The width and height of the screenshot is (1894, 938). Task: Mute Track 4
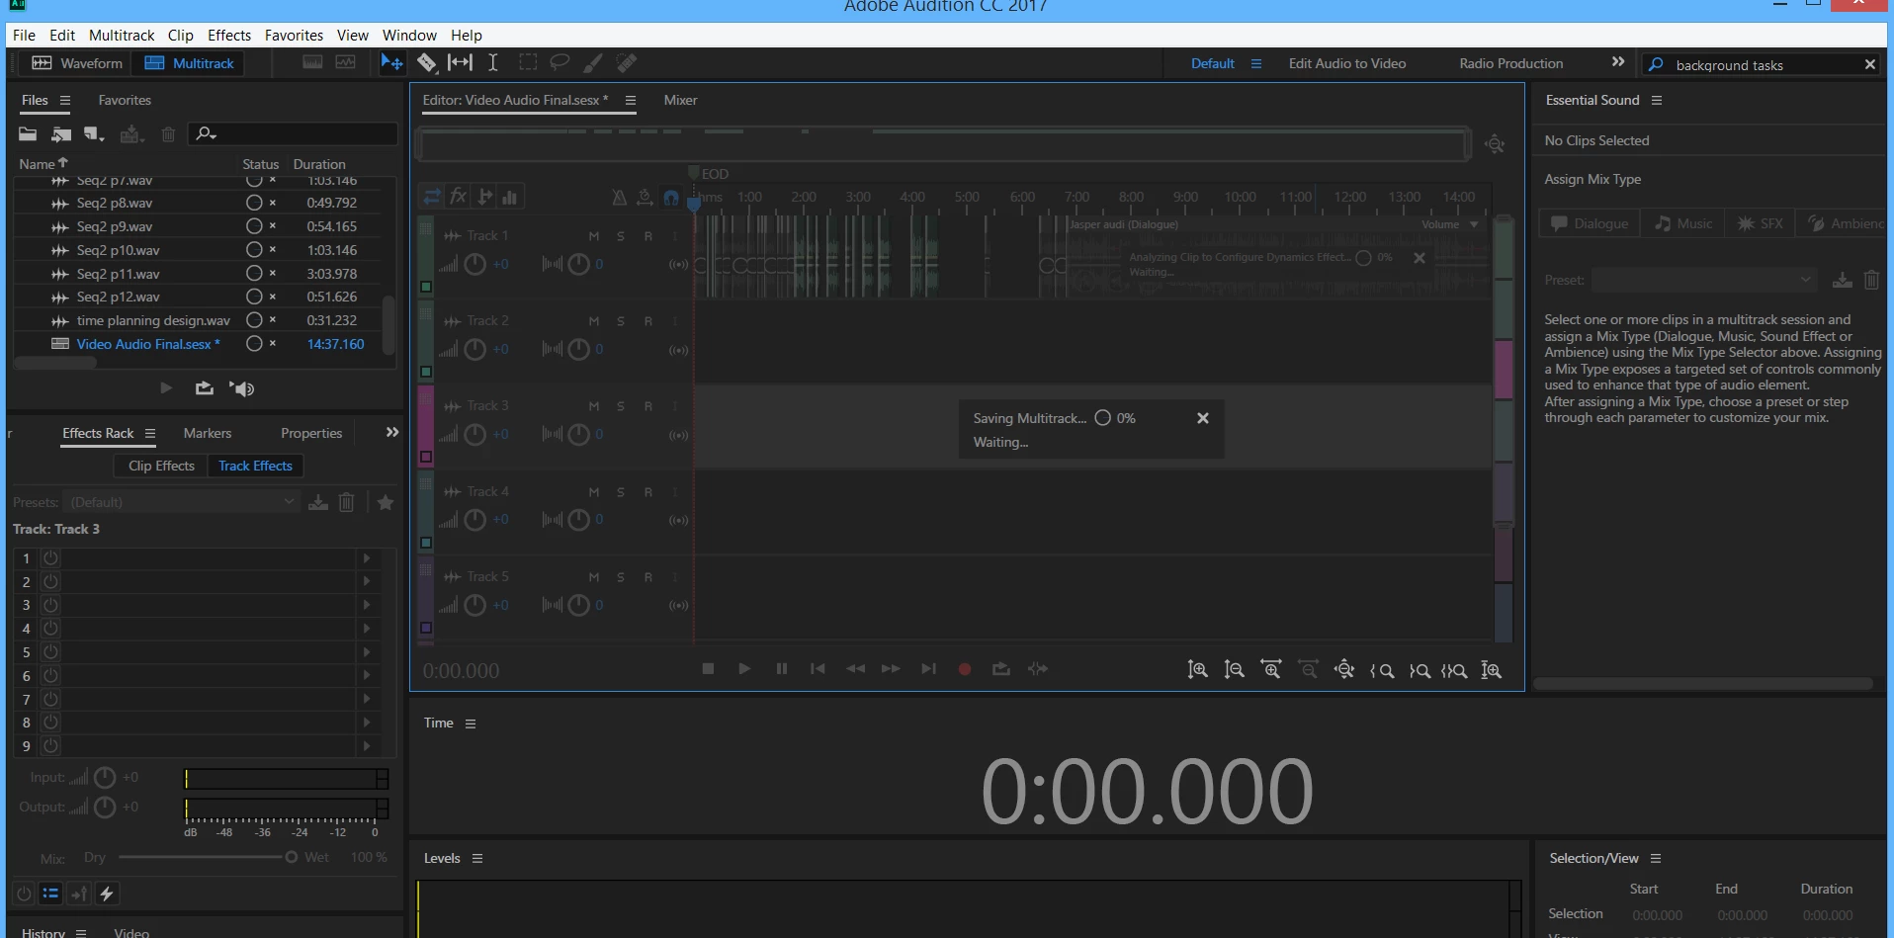[x=594, y=492]
